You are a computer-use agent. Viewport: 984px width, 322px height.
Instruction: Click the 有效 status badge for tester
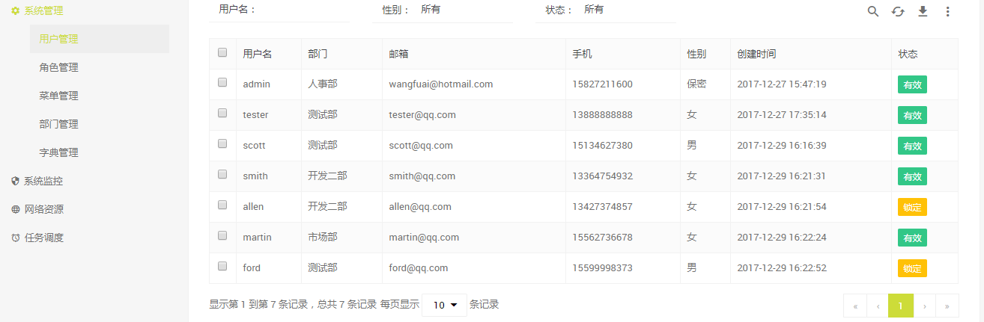[x=912, y=115]
